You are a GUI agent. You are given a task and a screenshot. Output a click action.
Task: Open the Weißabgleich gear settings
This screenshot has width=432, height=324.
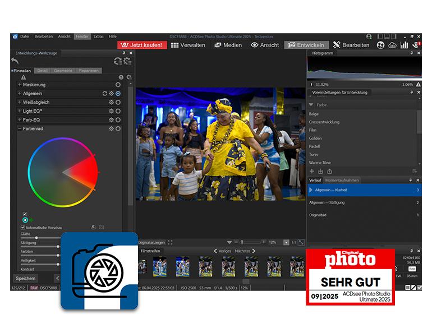pyautogui.click(x=111, y=103)
